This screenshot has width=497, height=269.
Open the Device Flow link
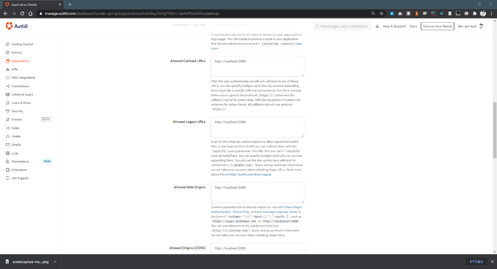pos(241,211)
